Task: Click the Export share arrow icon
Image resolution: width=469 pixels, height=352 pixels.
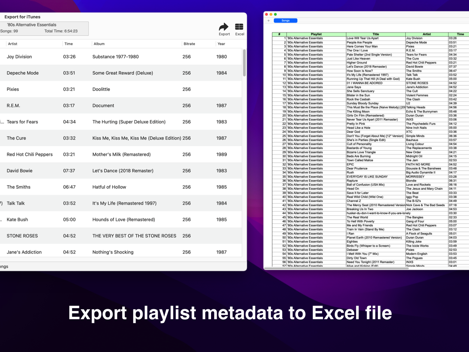Action: point(224,27)
